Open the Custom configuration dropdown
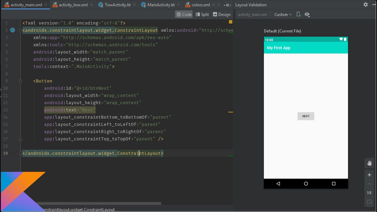Image resolution: width=377 pixels, height=212 pixels. (282, 14)
